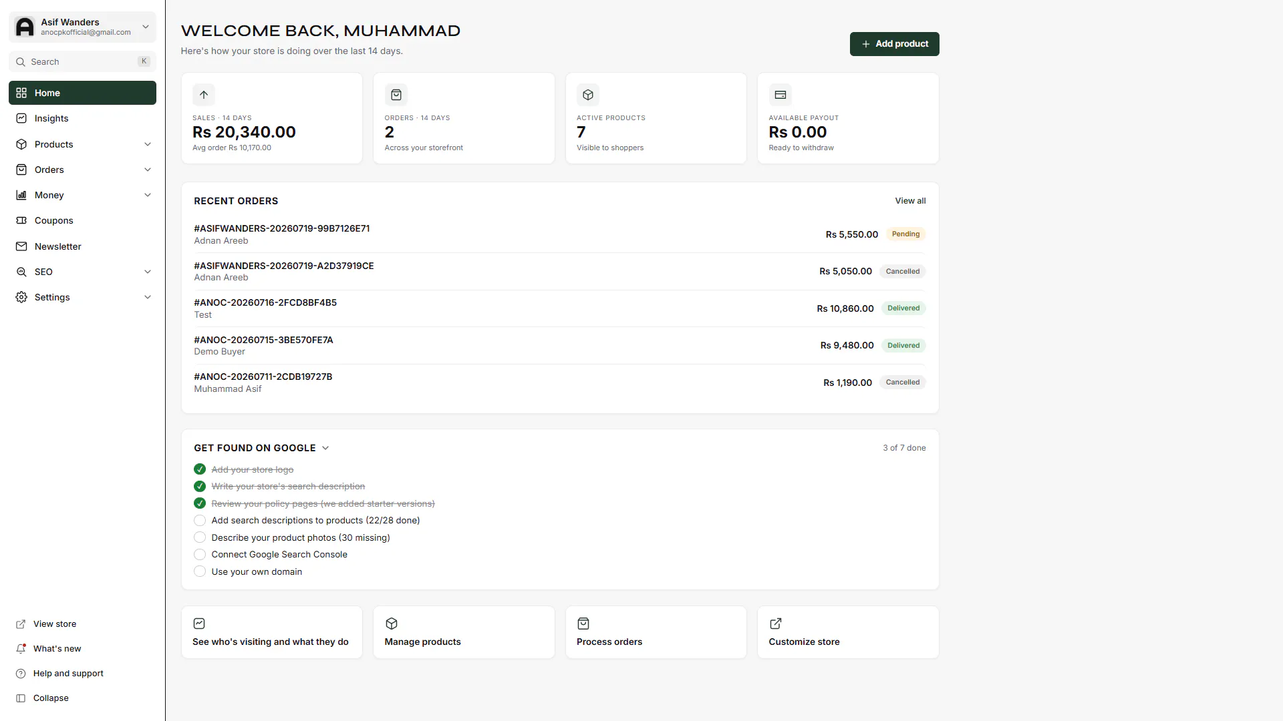Expand the Products submenu chevron
The image size is (1283, 721).
click(148, 144)
